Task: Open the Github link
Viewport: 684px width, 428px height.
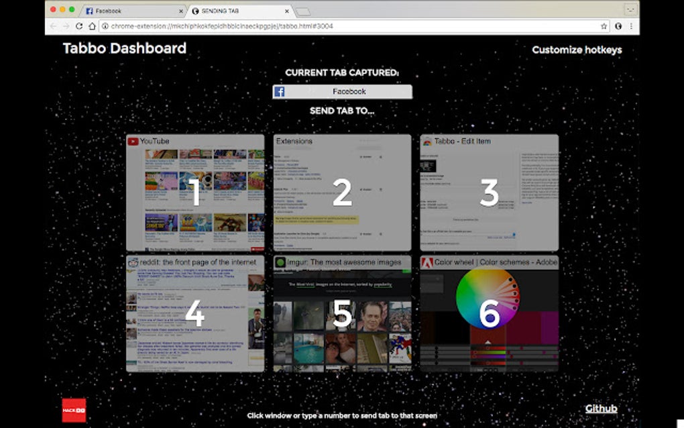Action: (x=601, y=409)
